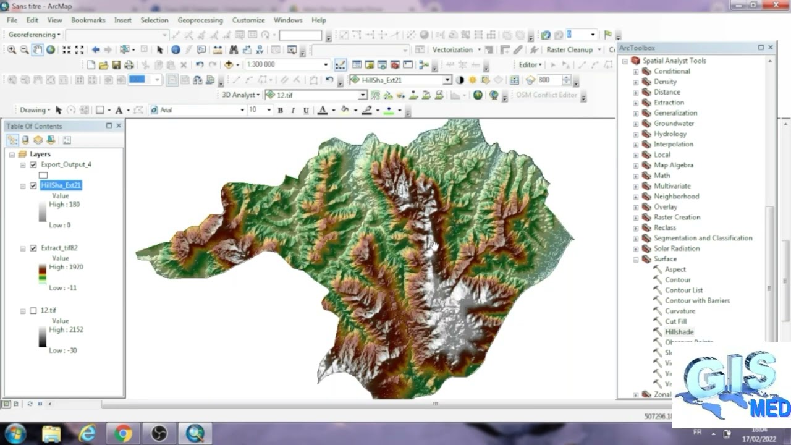Collapse the Surface toolset
Viewport: 791px width, 445px height.
pos(635,260)
